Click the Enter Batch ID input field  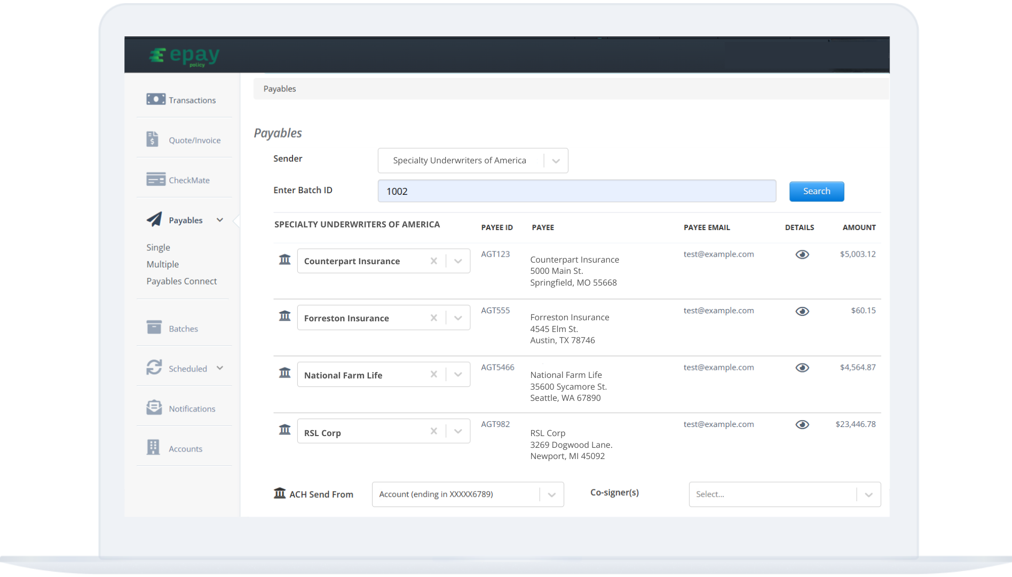tap(576, 191)
